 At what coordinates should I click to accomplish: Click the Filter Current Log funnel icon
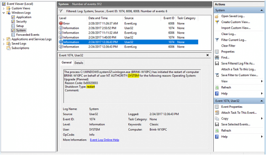tap(217, 40)
